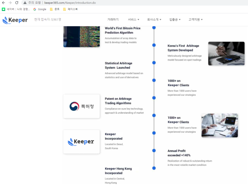Image resolution: width=248 pixels, height=190 pixels.
Task: Click heading World's First Bitcoin Price Prediction
Action: coord(122,30)
